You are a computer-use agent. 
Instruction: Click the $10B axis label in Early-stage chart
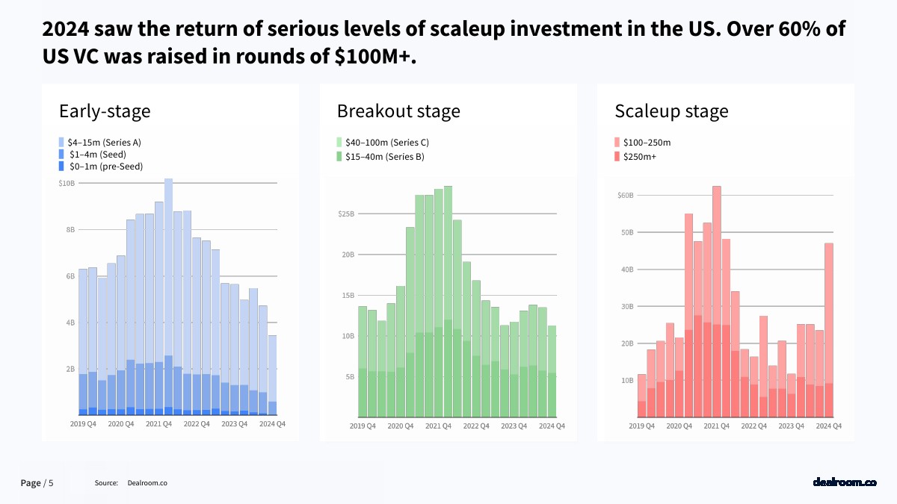(66, 183)
